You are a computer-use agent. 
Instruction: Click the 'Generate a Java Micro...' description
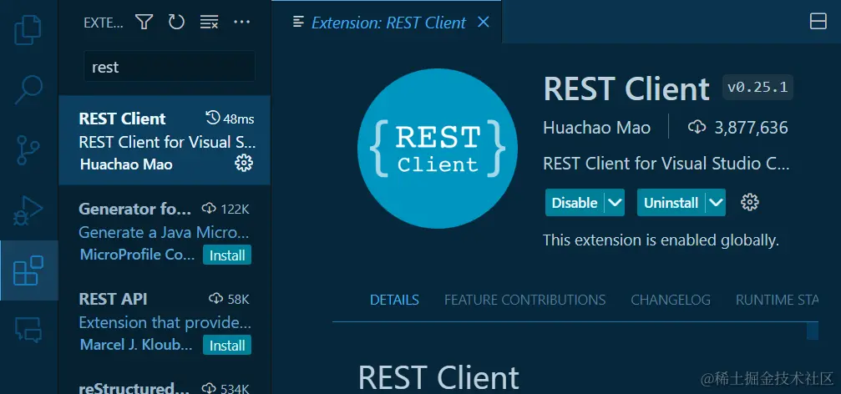165,232
